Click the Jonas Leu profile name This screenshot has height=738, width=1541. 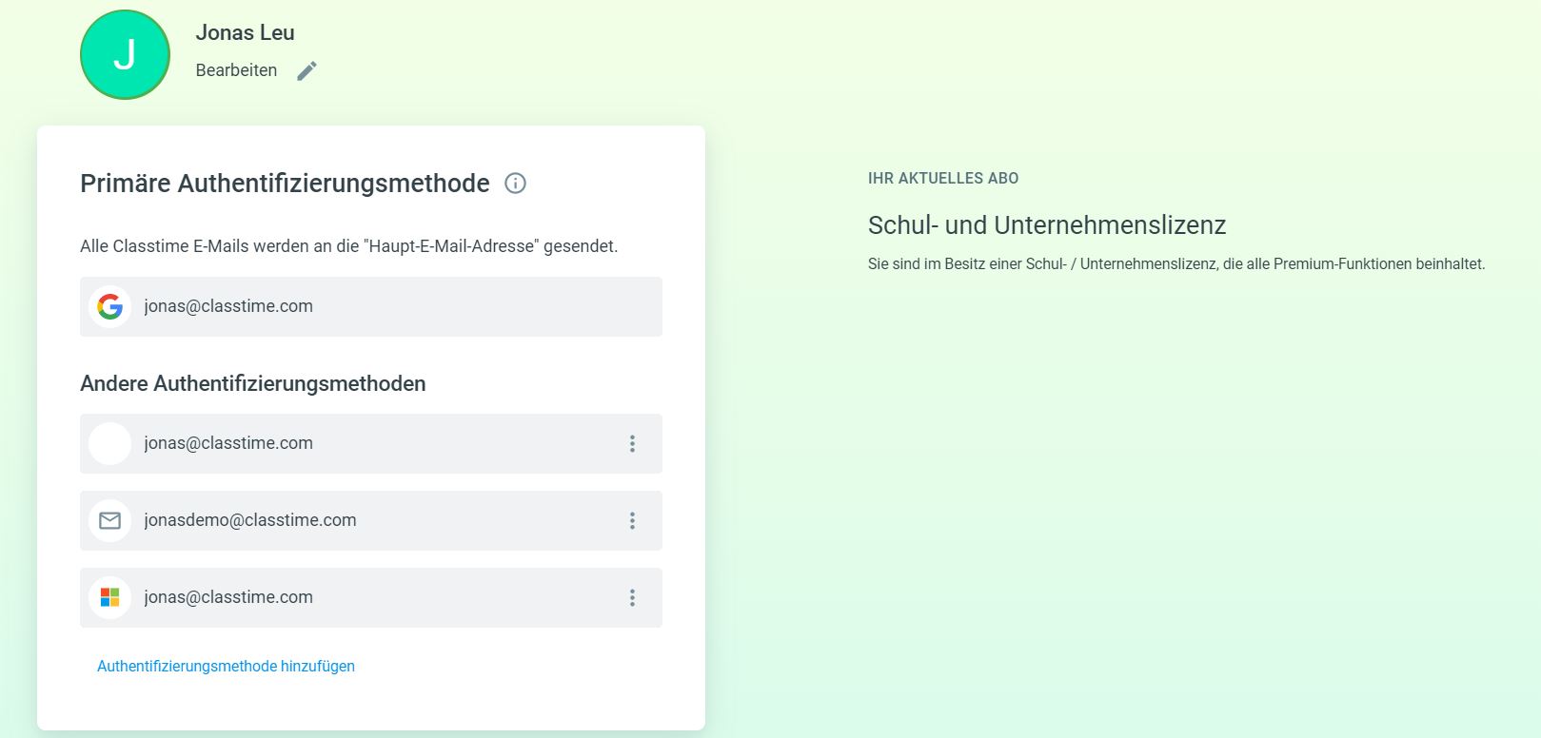tap(245, 32)
